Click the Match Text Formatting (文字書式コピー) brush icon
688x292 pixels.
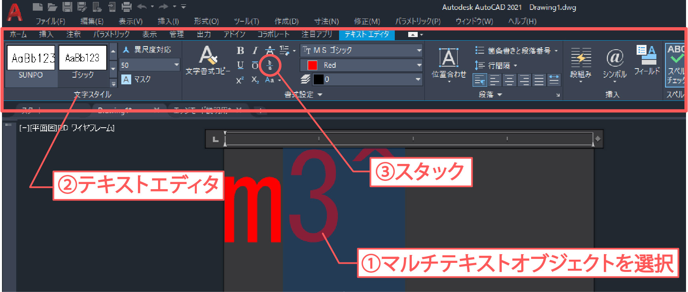tap(208, 56)
